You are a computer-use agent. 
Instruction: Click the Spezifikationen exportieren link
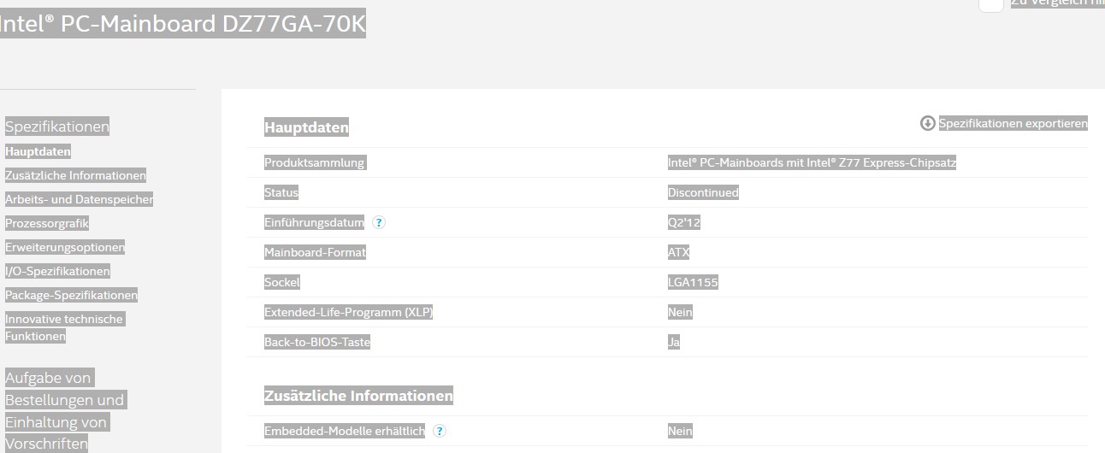coord(1013,123)
